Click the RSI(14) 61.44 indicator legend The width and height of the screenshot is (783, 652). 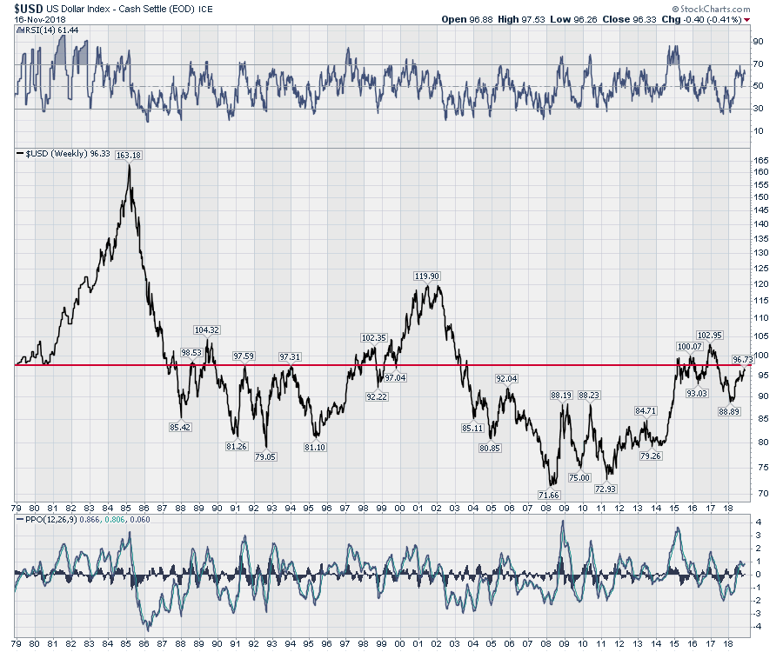tap(48, 30)
